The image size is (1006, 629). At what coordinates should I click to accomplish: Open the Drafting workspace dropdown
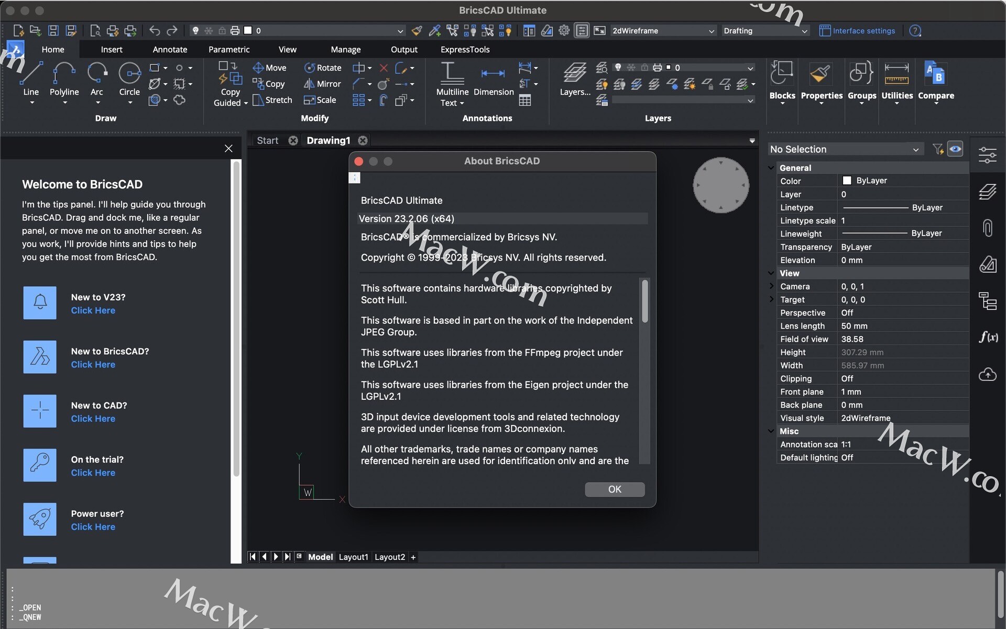click(x=765, y=30)
